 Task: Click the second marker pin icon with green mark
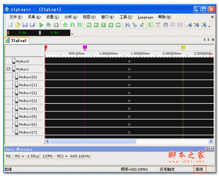(x=197, y=25)
